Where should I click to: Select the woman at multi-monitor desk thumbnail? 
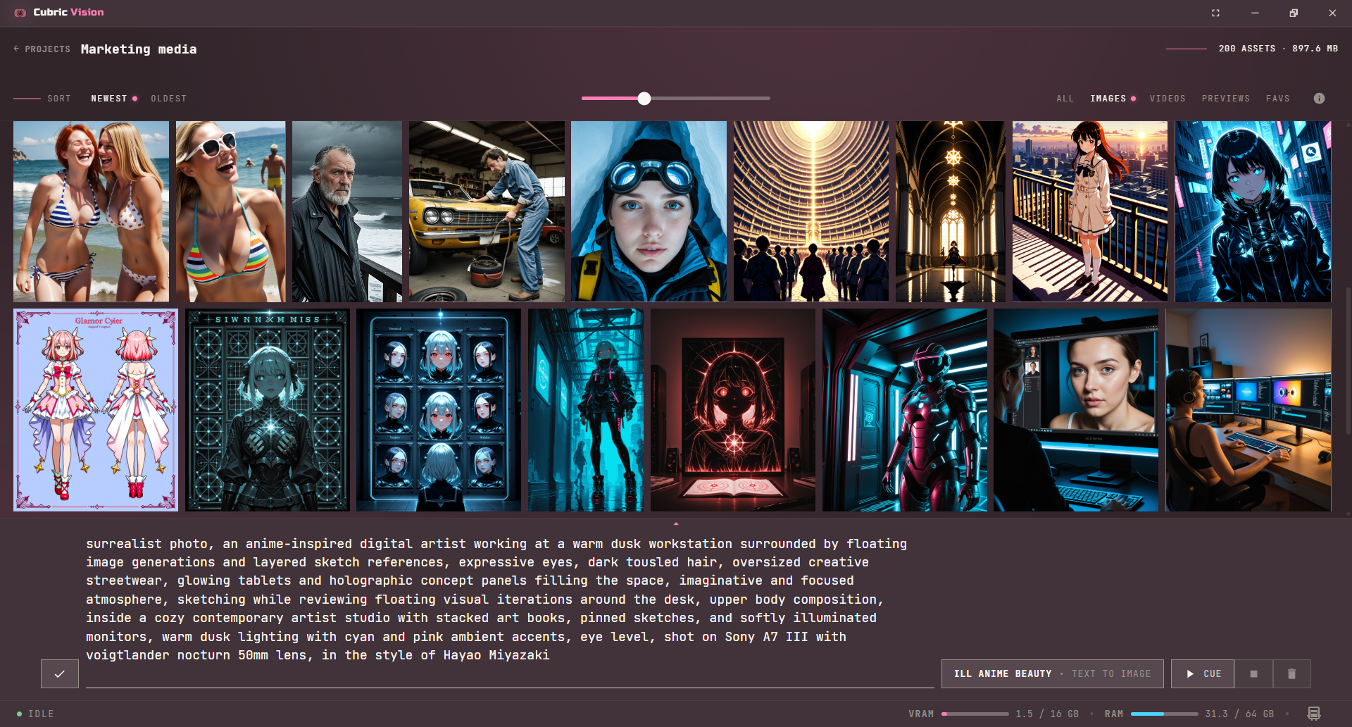point(1248,410)
